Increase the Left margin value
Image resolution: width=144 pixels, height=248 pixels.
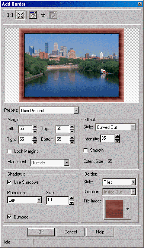(x=35, y=127)
